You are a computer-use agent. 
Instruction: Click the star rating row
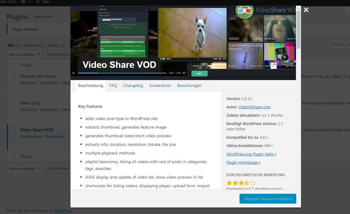pyautogui.click(x=241, y=183)
